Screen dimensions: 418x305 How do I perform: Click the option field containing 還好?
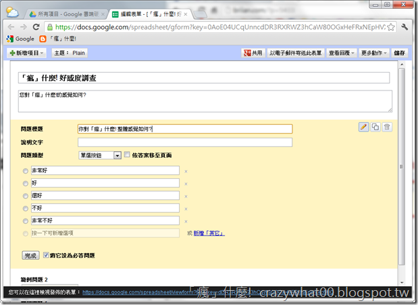click(105, 196)
